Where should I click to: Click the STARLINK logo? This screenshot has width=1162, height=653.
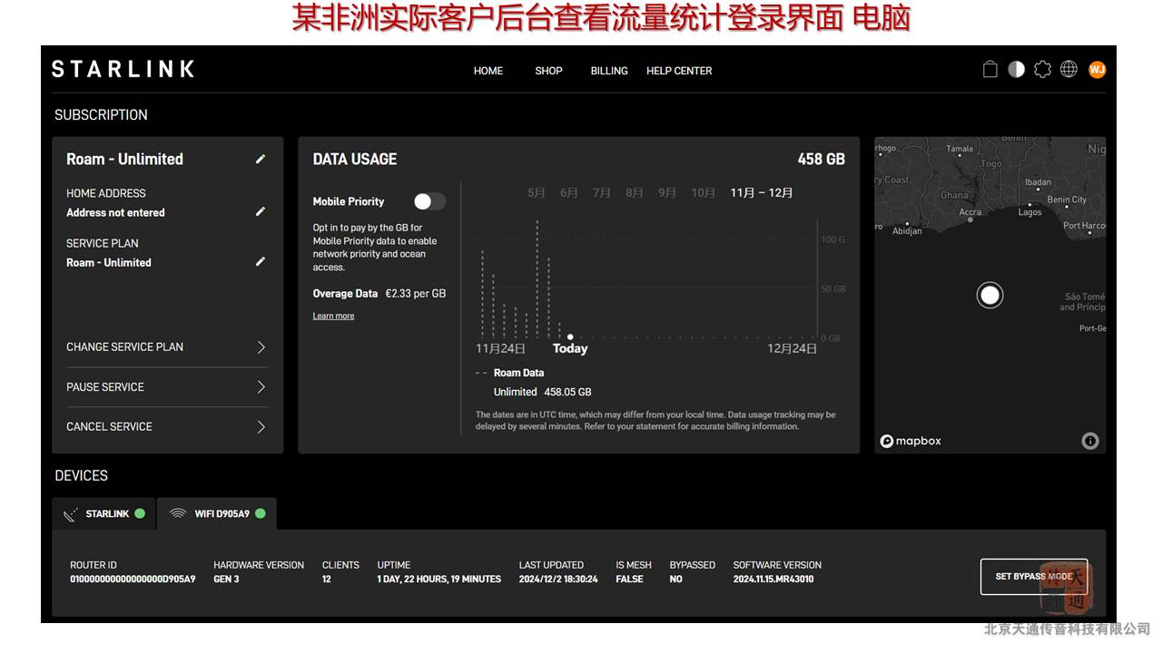[123, 69]
